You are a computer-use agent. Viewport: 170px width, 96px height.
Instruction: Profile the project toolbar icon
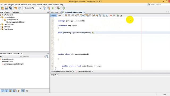tap(63, 8)
